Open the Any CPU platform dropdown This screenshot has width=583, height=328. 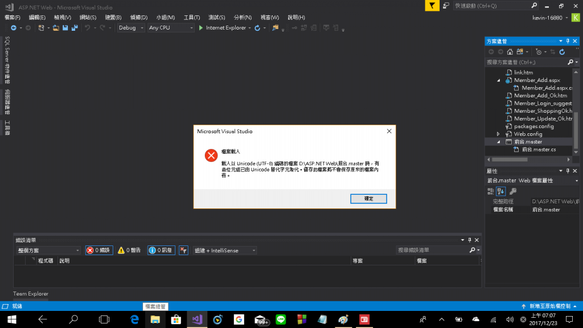coord(171,28)
